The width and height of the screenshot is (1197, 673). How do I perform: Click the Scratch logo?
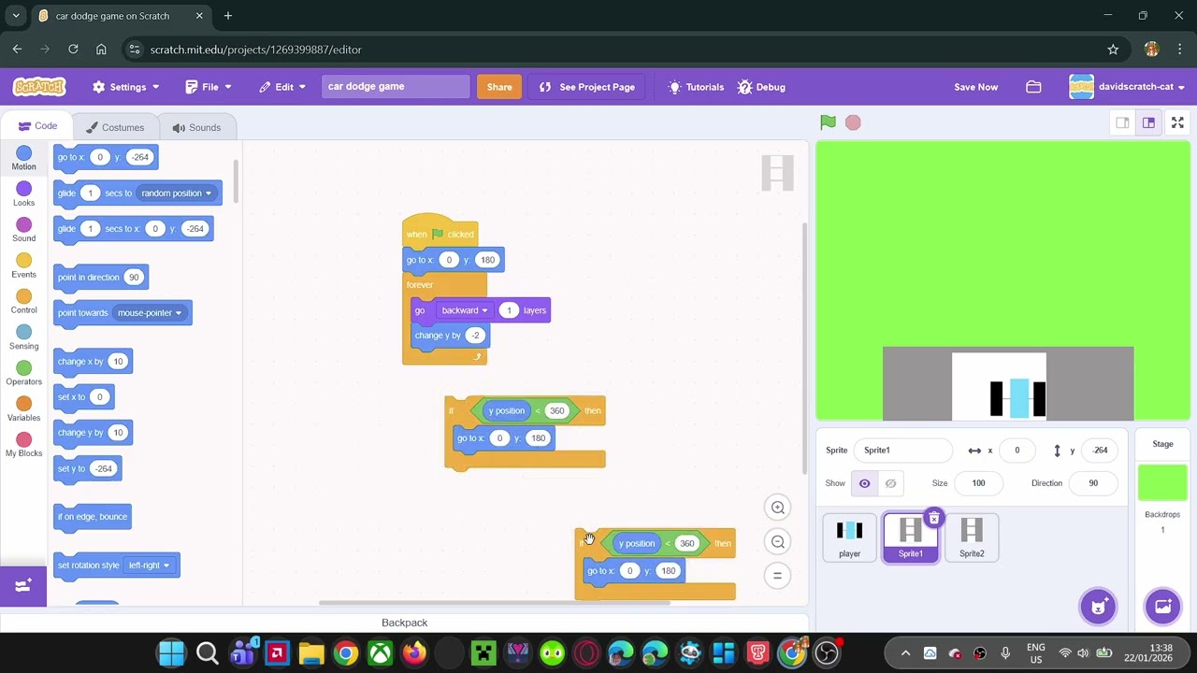click(39, 86)
